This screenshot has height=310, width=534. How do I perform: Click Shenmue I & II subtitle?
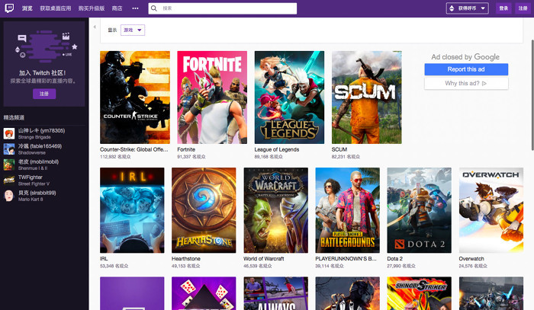[x=33, y=168]
